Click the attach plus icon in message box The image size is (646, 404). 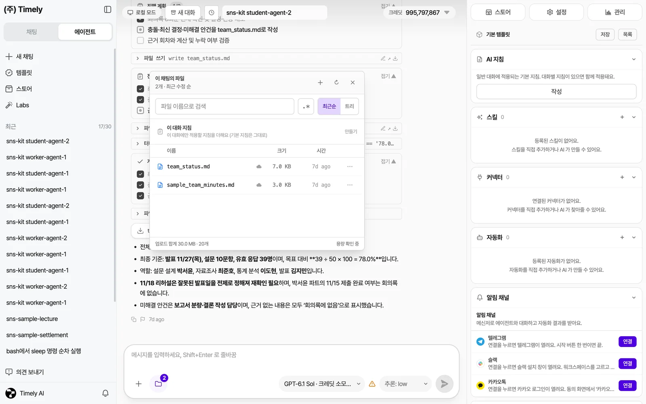[138, 384]
